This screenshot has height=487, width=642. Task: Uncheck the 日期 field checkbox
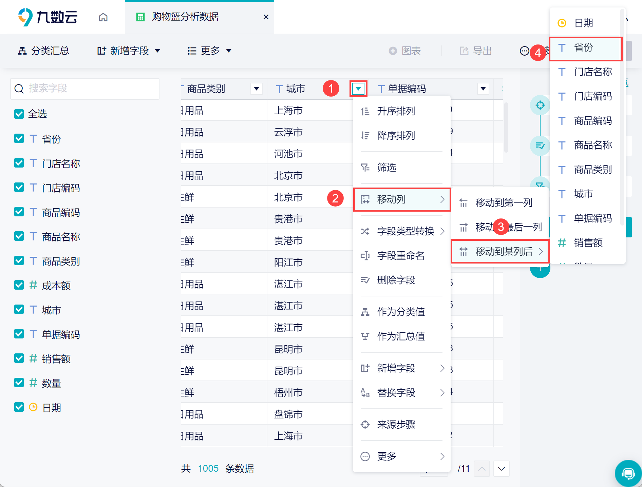tap(19, 407)
